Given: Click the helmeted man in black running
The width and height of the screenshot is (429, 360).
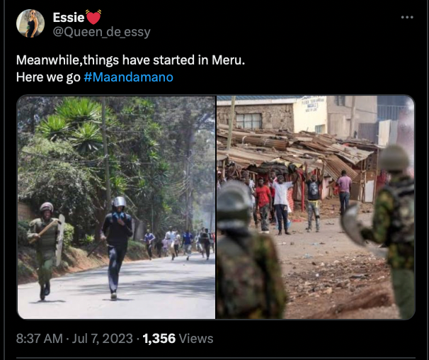Looking at the screenshot, I should tap(116, 247).
